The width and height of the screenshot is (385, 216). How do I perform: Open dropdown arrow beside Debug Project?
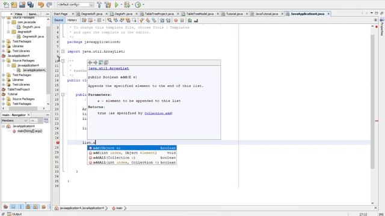click(132, 4)
